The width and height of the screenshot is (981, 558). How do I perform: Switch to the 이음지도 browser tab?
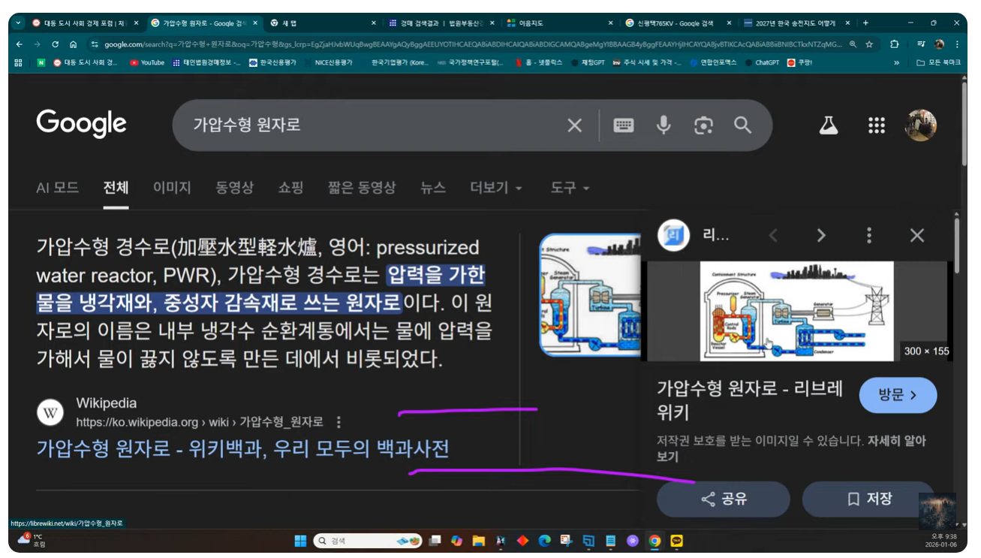pyautogui.click(x=559, y=23)
